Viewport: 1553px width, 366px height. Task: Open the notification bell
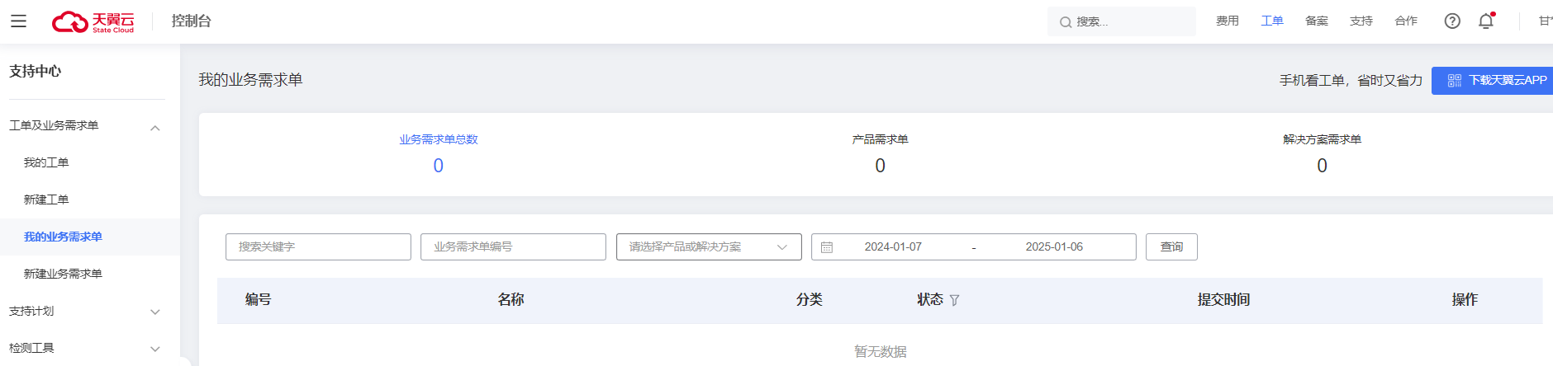tap(1486, 21)
